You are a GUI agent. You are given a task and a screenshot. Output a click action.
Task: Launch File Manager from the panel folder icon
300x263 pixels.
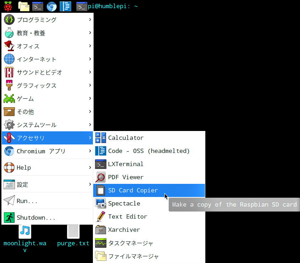click(24, 6)
